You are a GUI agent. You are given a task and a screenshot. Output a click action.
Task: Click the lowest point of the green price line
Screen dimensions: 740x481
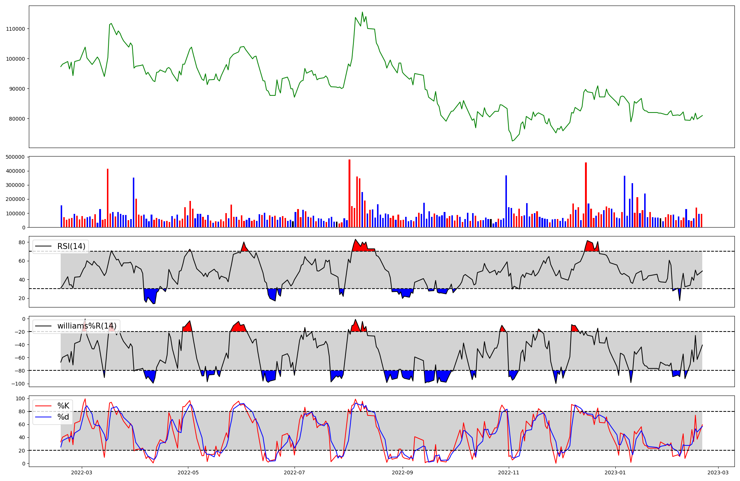click(x=512, y=141)
